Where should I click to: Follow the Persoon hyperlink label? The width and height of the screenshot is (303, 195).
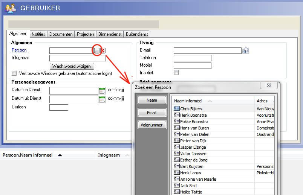click(19, 50)
